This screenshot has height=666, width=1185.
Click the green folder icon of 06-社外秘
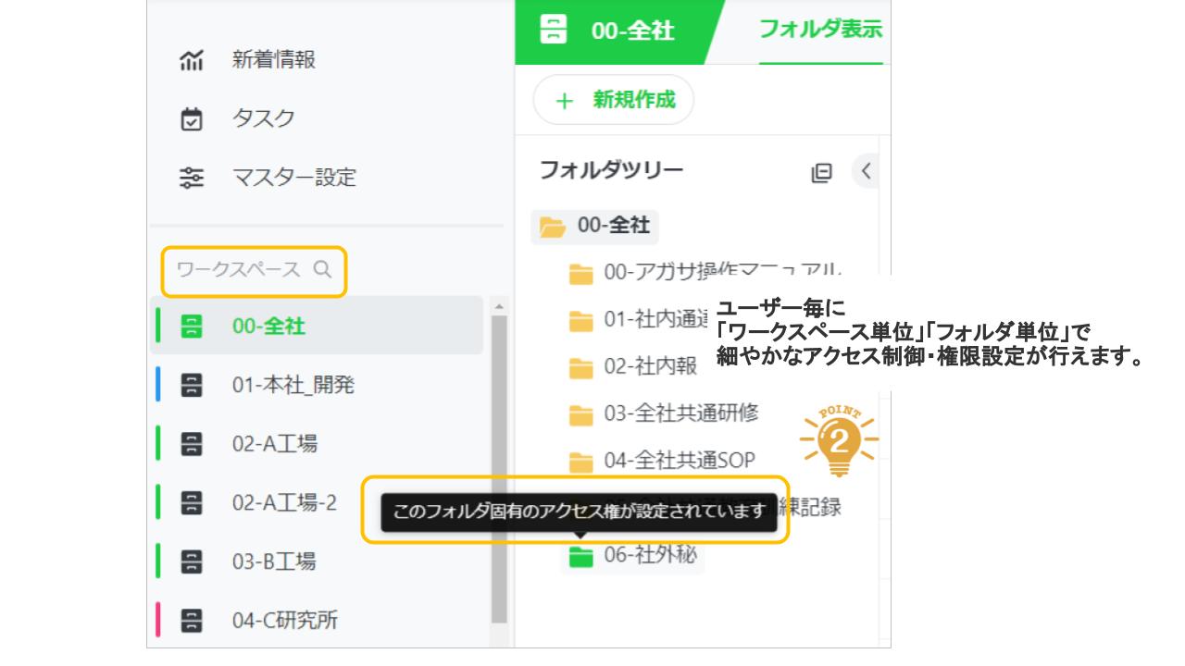580,556
